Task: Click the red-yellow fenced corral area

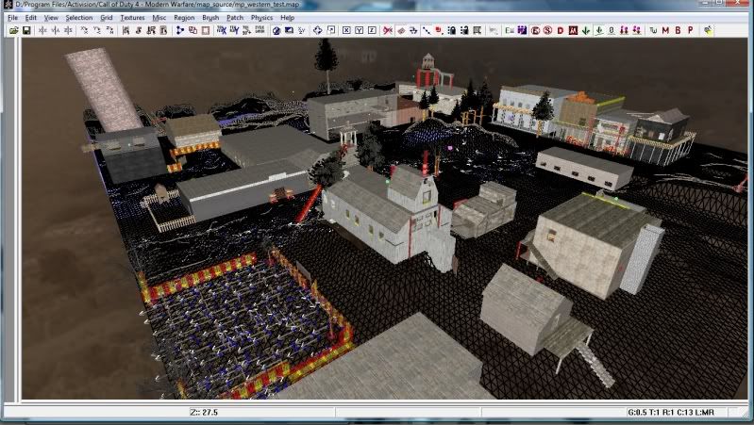Action: click(x=245, y=327)
